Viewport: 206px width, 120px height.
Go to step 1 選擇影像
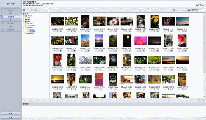tap(11, 17)
